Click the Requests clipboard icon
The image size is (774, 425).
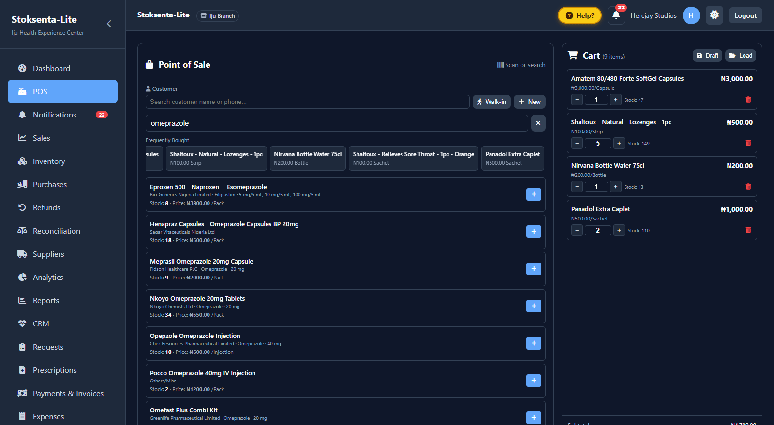22,347
